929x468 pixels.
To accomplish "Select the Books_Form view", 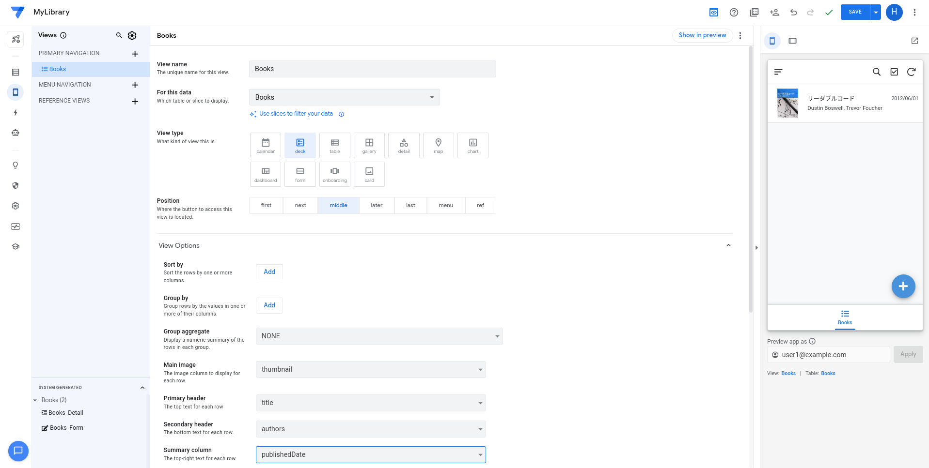I will 66,428.
